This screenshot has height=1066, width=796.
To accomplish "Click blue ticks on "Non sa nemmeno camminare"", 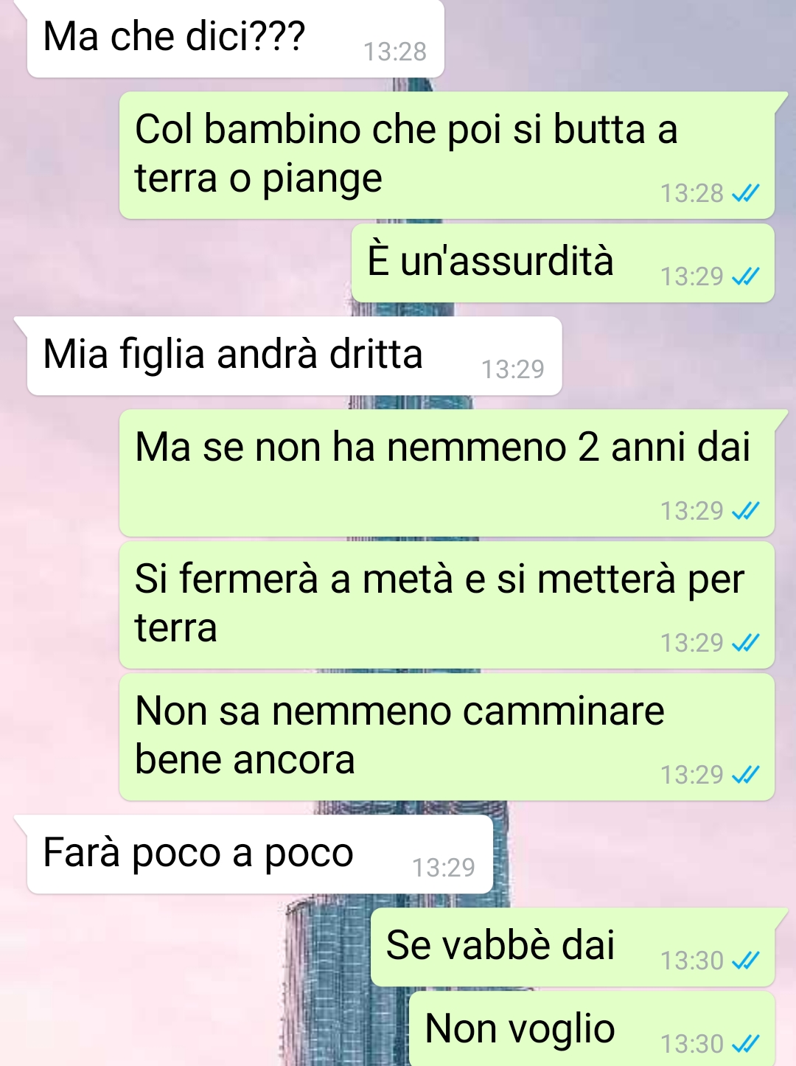I will coord(745,775).
